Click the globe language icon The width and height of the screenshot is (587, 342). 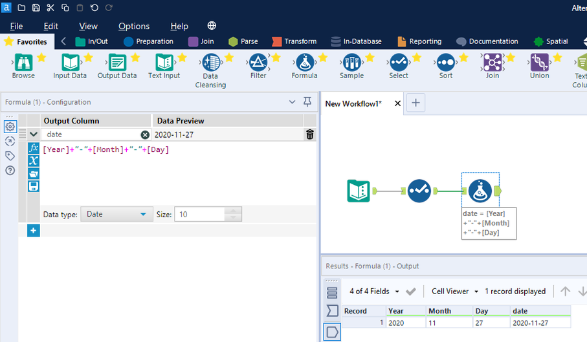pyautogui.click(x=212, y=25)
